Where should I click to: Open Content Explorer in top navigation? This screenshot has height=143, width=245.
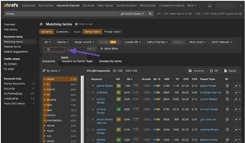point(126,5)
